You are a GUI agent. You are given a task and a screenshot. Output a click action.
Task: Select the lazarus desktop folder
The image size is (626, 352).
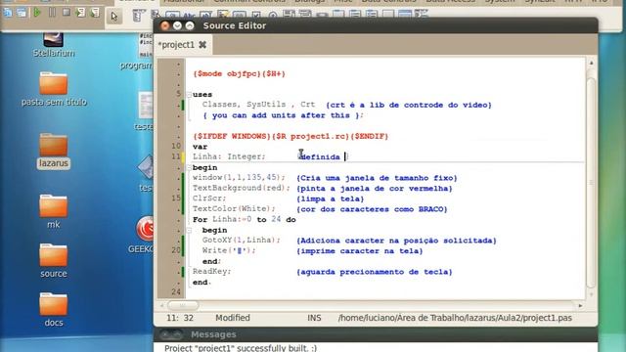tap(54, 152)
